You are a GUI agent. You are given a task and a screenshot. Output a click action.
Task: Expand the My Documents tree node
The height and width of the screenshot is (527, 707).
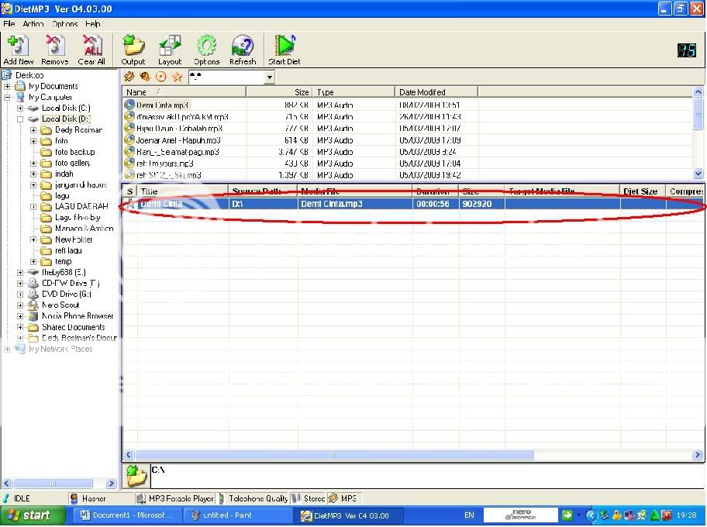[8, 86]
